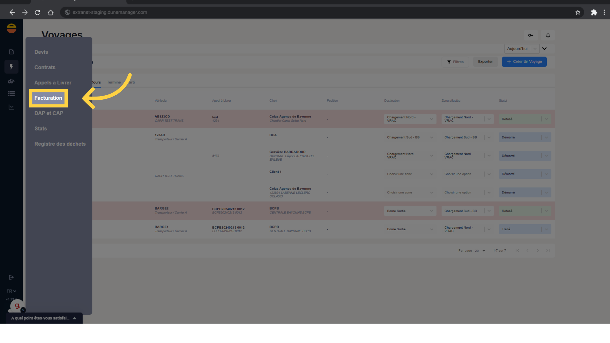Click the Créer Un Voyage button
This screenshot has width=610, height=343.
524,62
